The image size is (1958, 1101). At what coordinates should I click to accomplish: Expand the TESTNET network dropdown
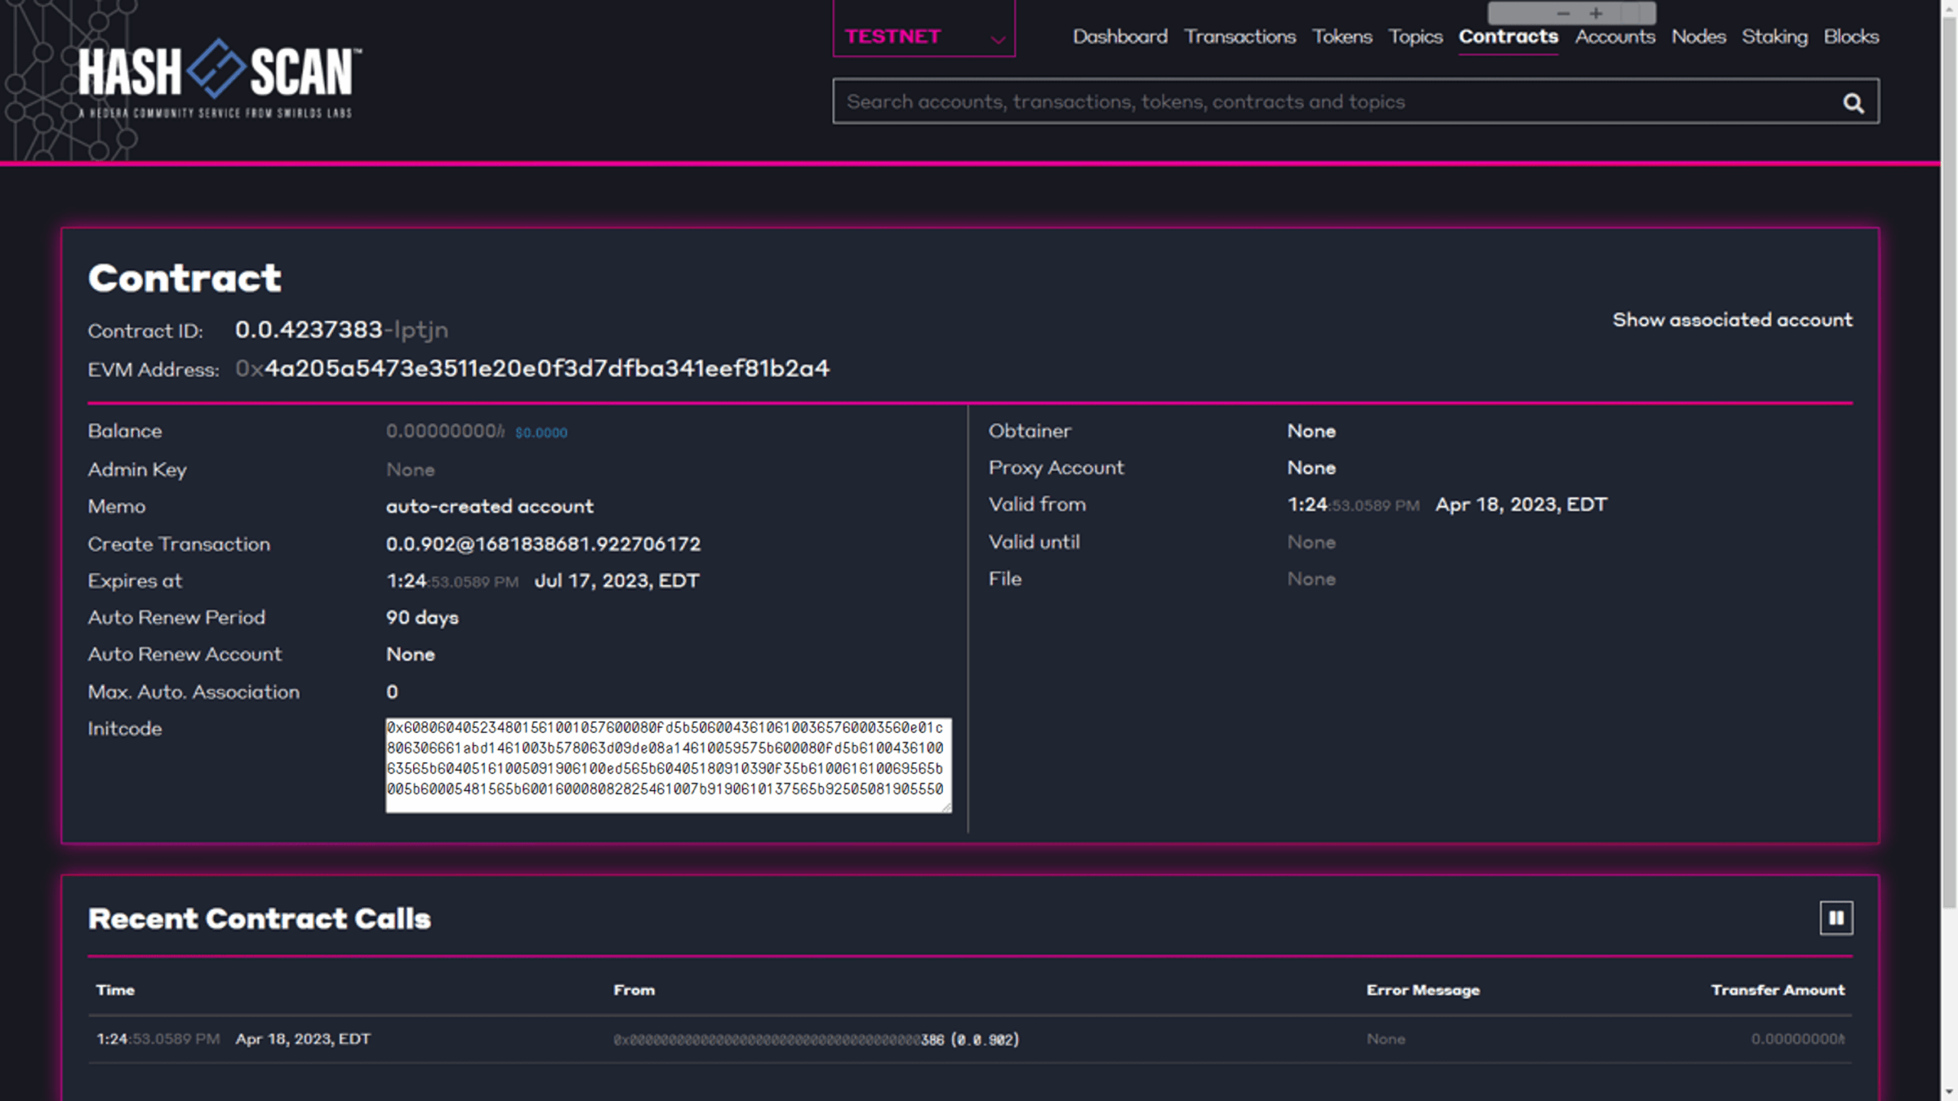[923, 36]
